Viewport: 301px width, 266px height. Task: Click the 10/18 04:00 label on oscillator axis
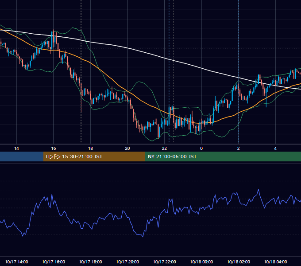[x=275, y=262]
